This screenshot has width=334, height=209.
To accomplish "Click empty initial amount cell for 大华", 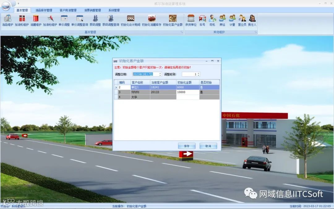I will tap(188, 97).
